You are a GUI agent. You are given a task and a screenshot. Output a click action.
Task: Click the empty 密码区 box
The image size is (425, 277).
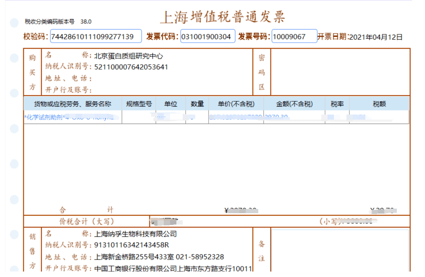coord(340,72)
